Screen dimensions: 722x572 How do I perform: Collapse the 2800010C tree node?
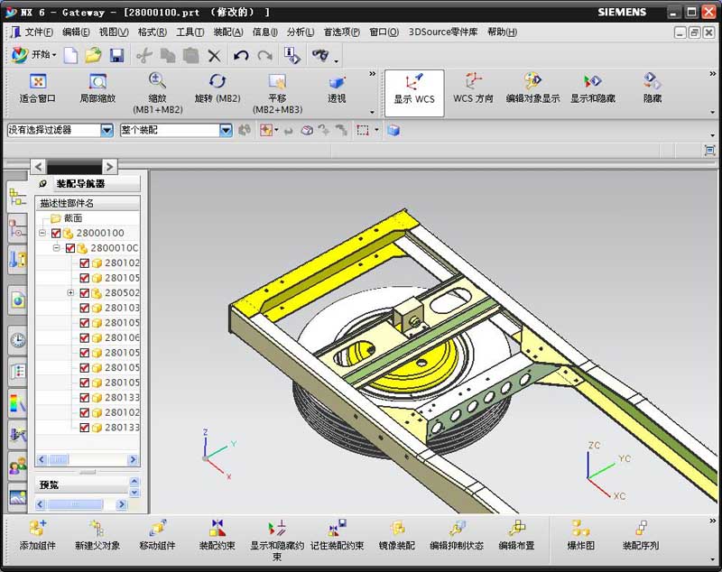56,247
